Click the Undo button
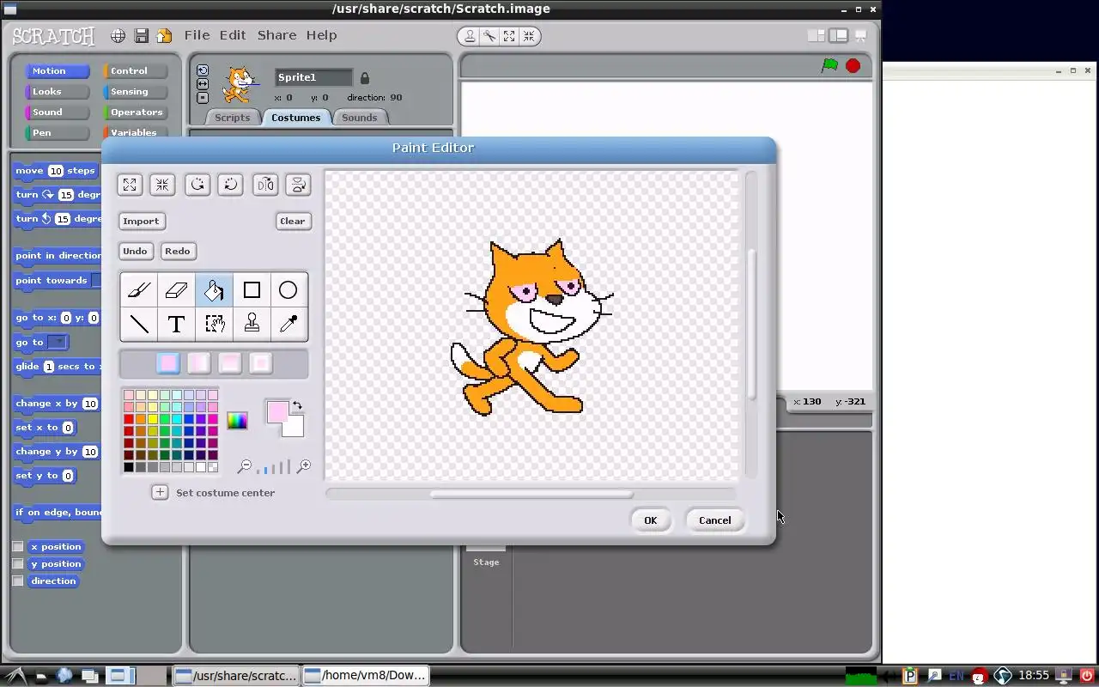 (135, 251)
